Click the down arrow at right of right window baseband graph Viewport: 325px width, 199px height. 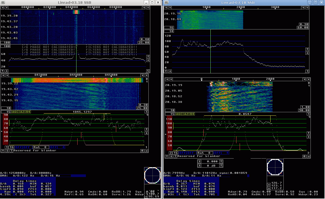[x=309, y=137]
